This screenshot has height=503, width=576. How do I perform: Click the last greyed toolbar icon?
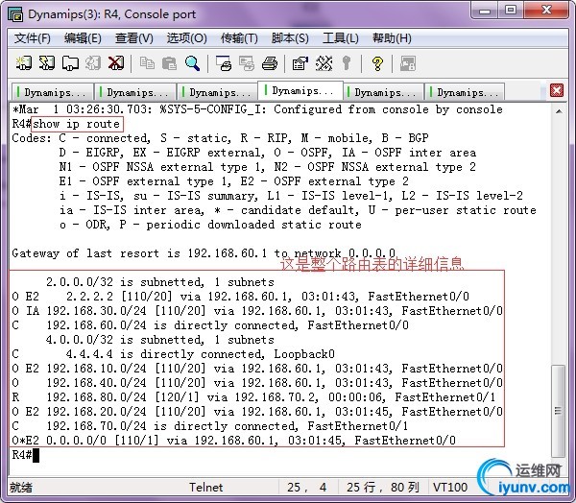point(408,63)
